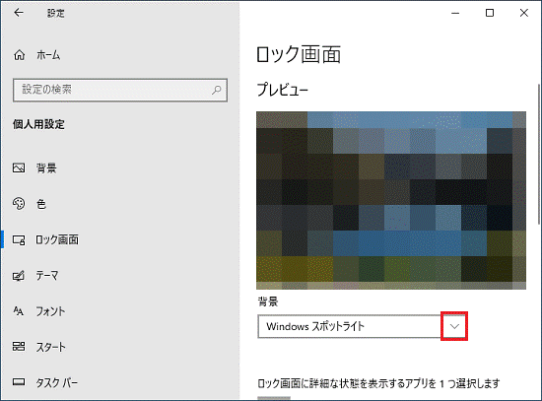Image resolution: width=542 pixels, height=401 pixels.
Task: Select ロック画面 in the sidebar
Action: click(57, 239)
